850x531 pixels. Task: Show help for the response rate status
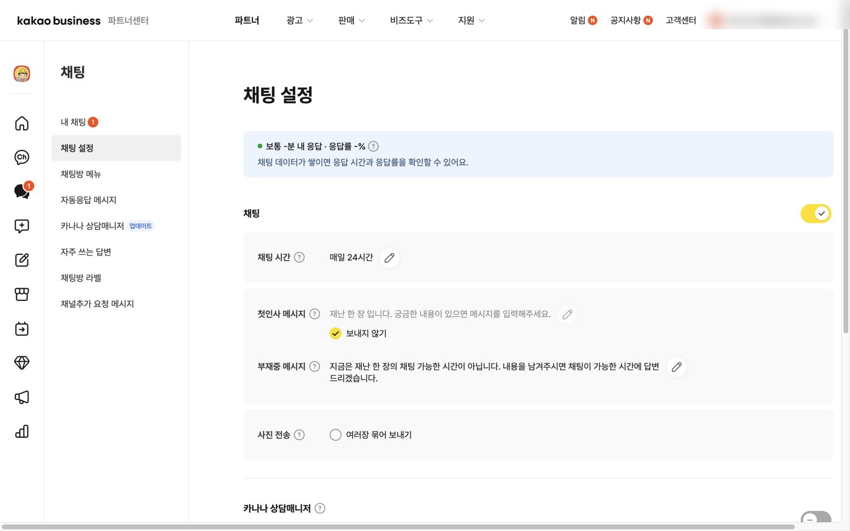373,146
